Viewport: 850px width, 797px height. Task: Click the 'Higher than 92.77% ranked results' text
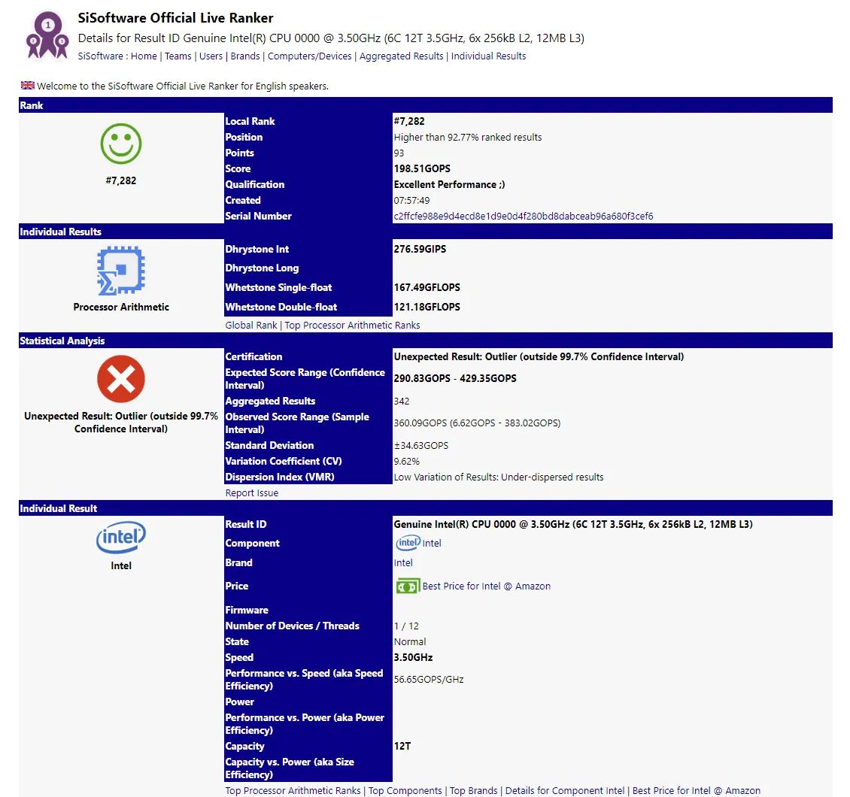(468, 137)
